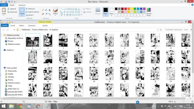Select thumbnail of page 3
The width and height of the screenshot is (194, 109).
pos(33,42)
